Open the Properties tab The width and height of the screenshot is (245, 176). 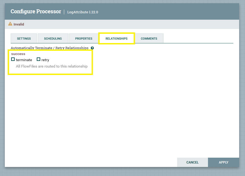84,38
